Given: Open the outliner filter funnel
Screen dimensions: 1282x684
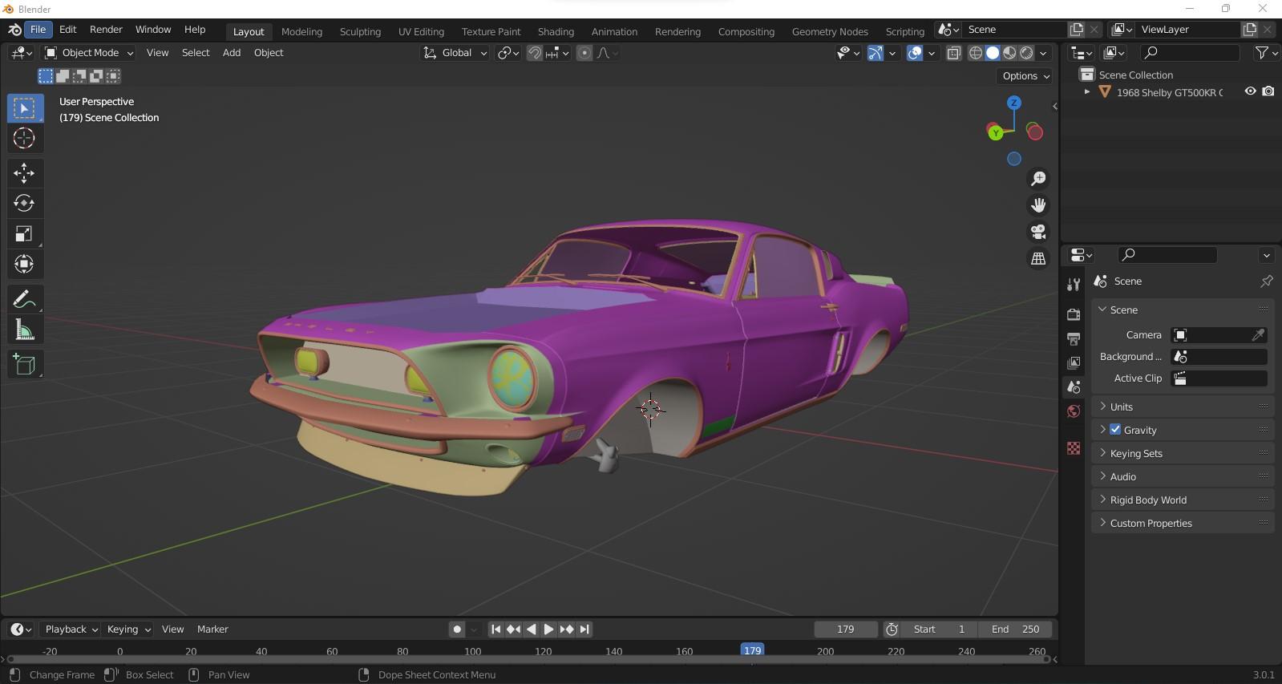Looking at the screenshot, I should pos(1264,53).
